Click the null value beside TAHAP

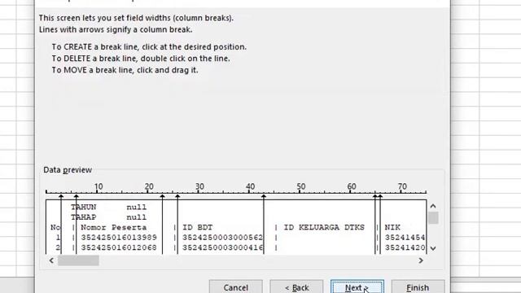(137, 217)
